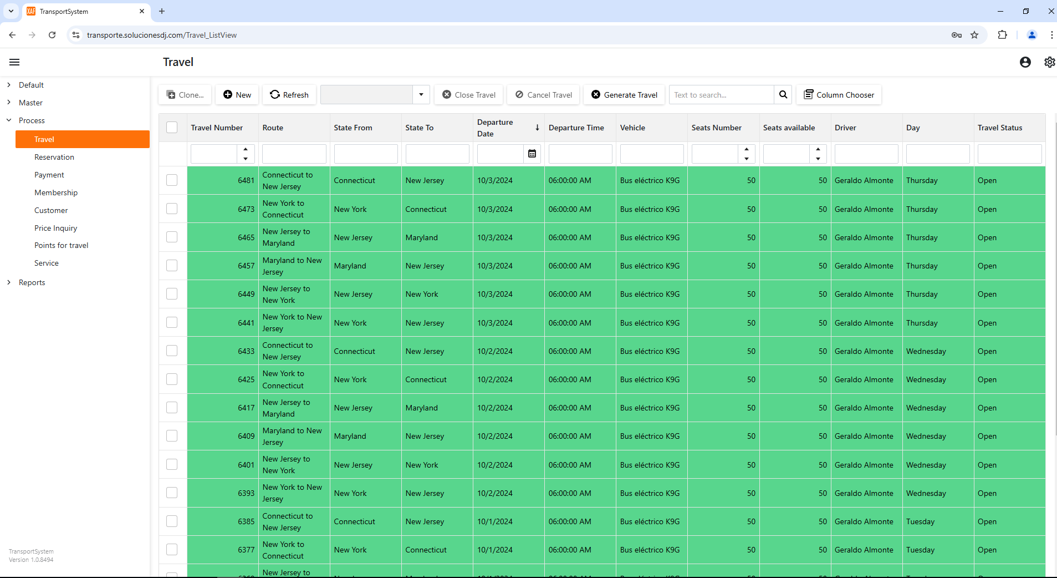Open browser extensions puzzle icon
Screen dimensions: 1057x578
(1002, 35)
